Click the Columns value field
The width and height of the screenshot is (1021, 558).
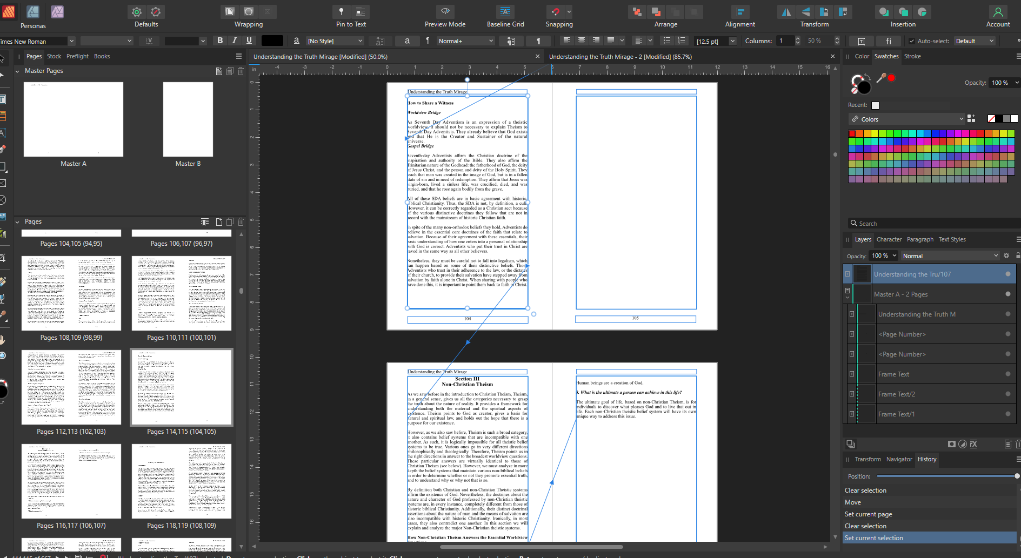(785, 41)
